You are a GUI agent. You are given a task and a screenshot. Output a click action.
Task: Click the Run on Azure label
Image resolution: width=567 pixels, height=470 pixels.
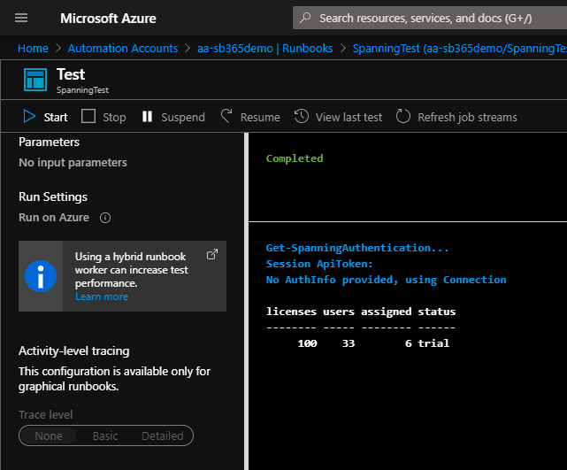[54, 218]
